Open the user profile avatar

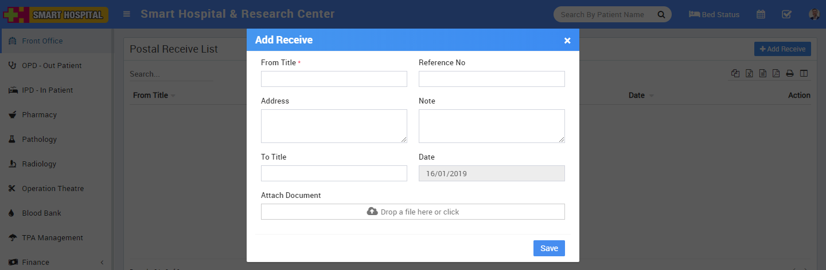point(814,15)
